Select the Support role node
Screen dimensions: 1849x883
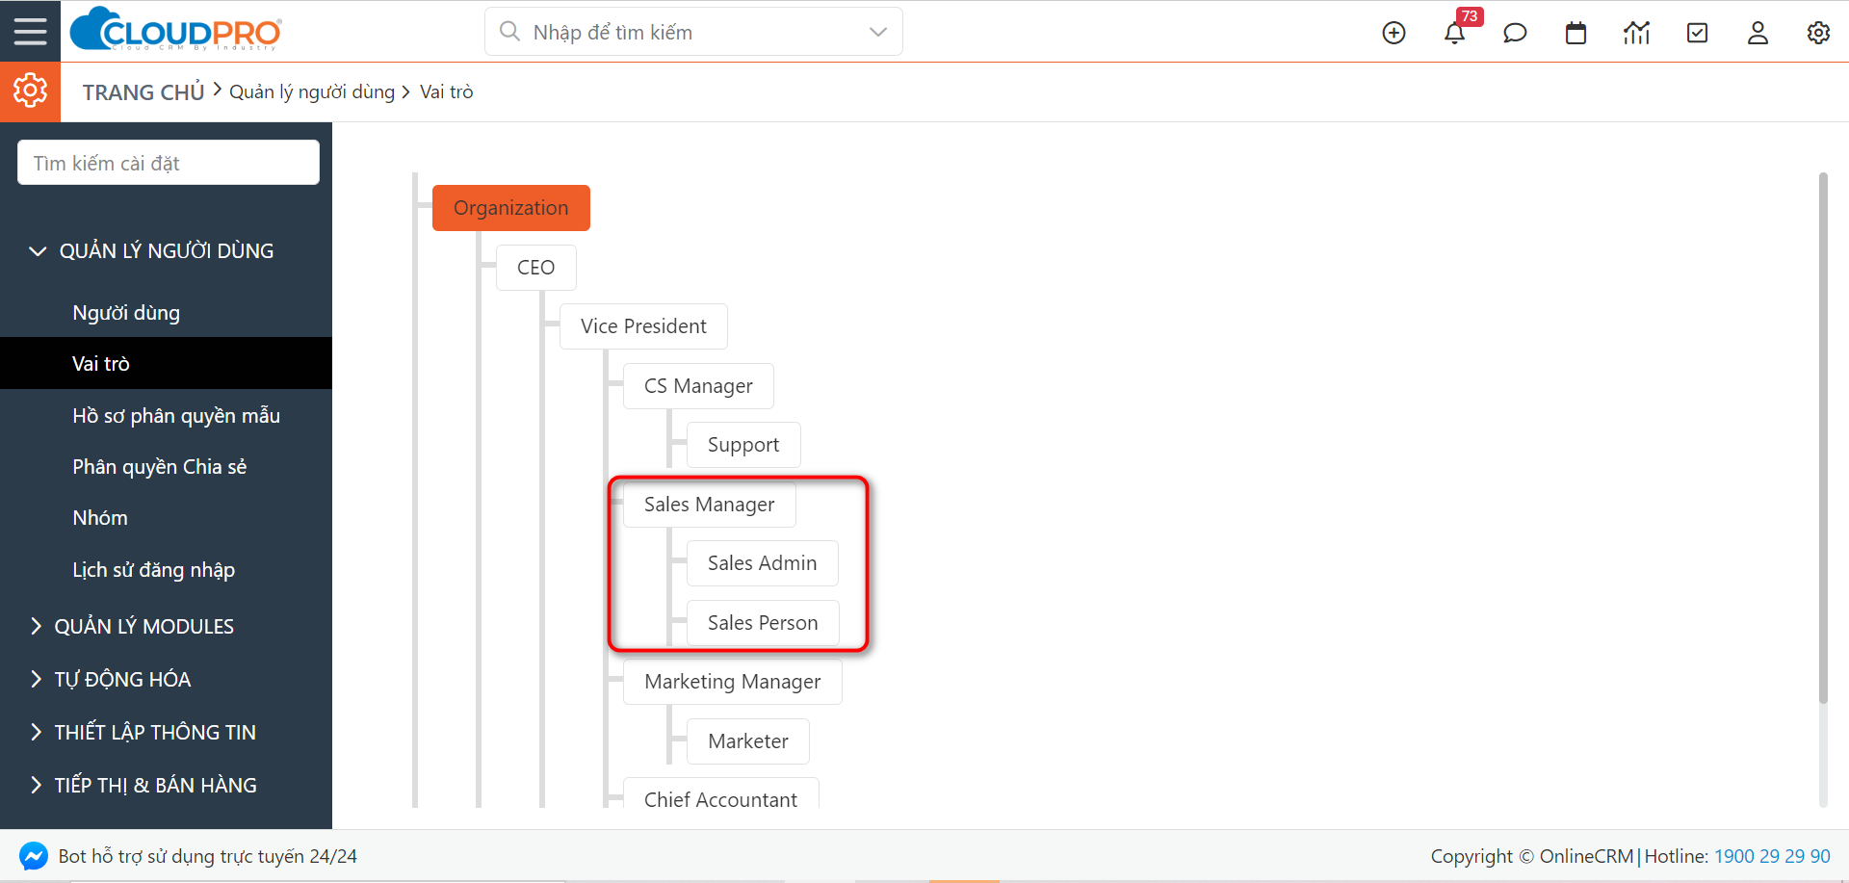[743, 445]
